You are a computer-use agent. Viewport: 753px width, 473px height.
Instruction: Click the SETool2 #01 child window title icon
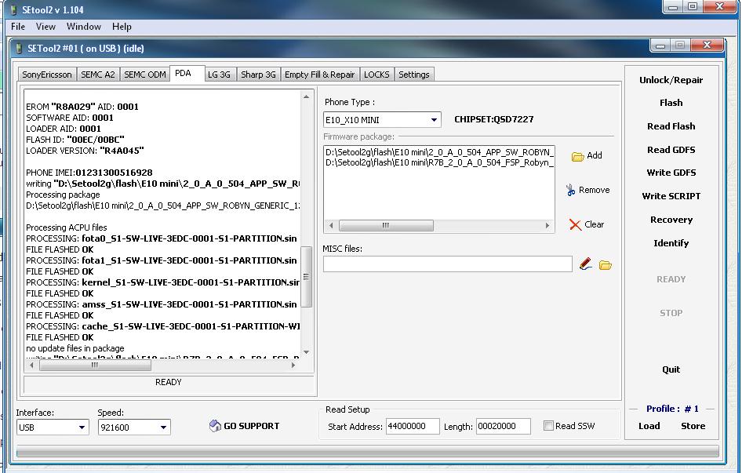point(19,49)
